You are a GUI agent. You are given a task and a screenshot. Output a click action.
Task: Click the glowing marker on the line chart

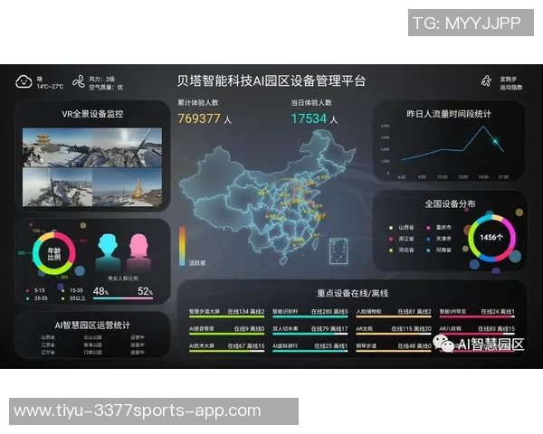(495, 141)
